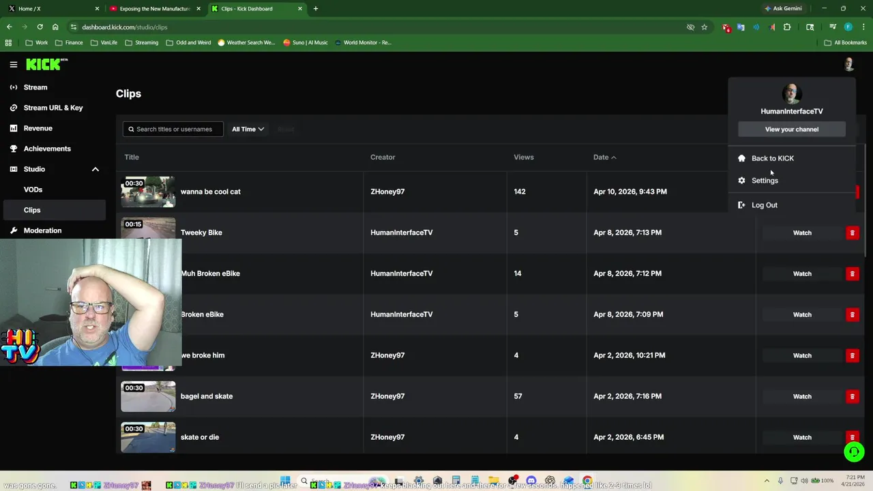Delete the bagel and skate clip

point(852,396)
